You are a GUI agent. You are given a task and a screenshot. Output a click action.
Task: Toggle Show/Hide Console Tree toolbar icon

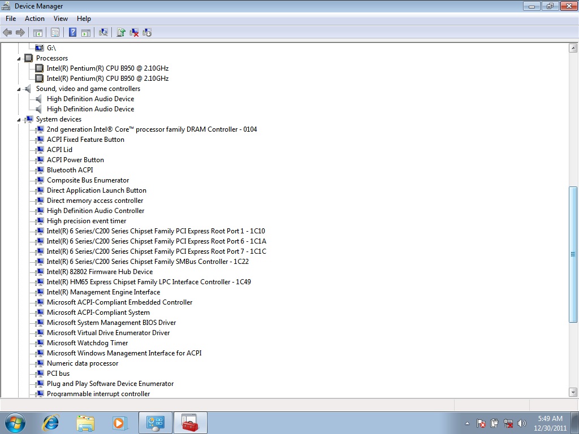pos(38,32)
